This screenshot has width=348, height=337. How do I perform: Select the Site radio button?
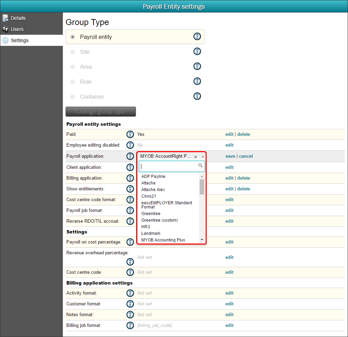[73, 52]
